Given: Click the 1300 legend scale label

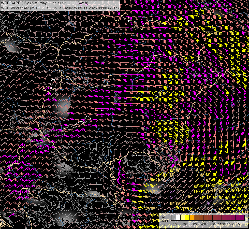Looking at the screenshot, I should pos(231,224).
